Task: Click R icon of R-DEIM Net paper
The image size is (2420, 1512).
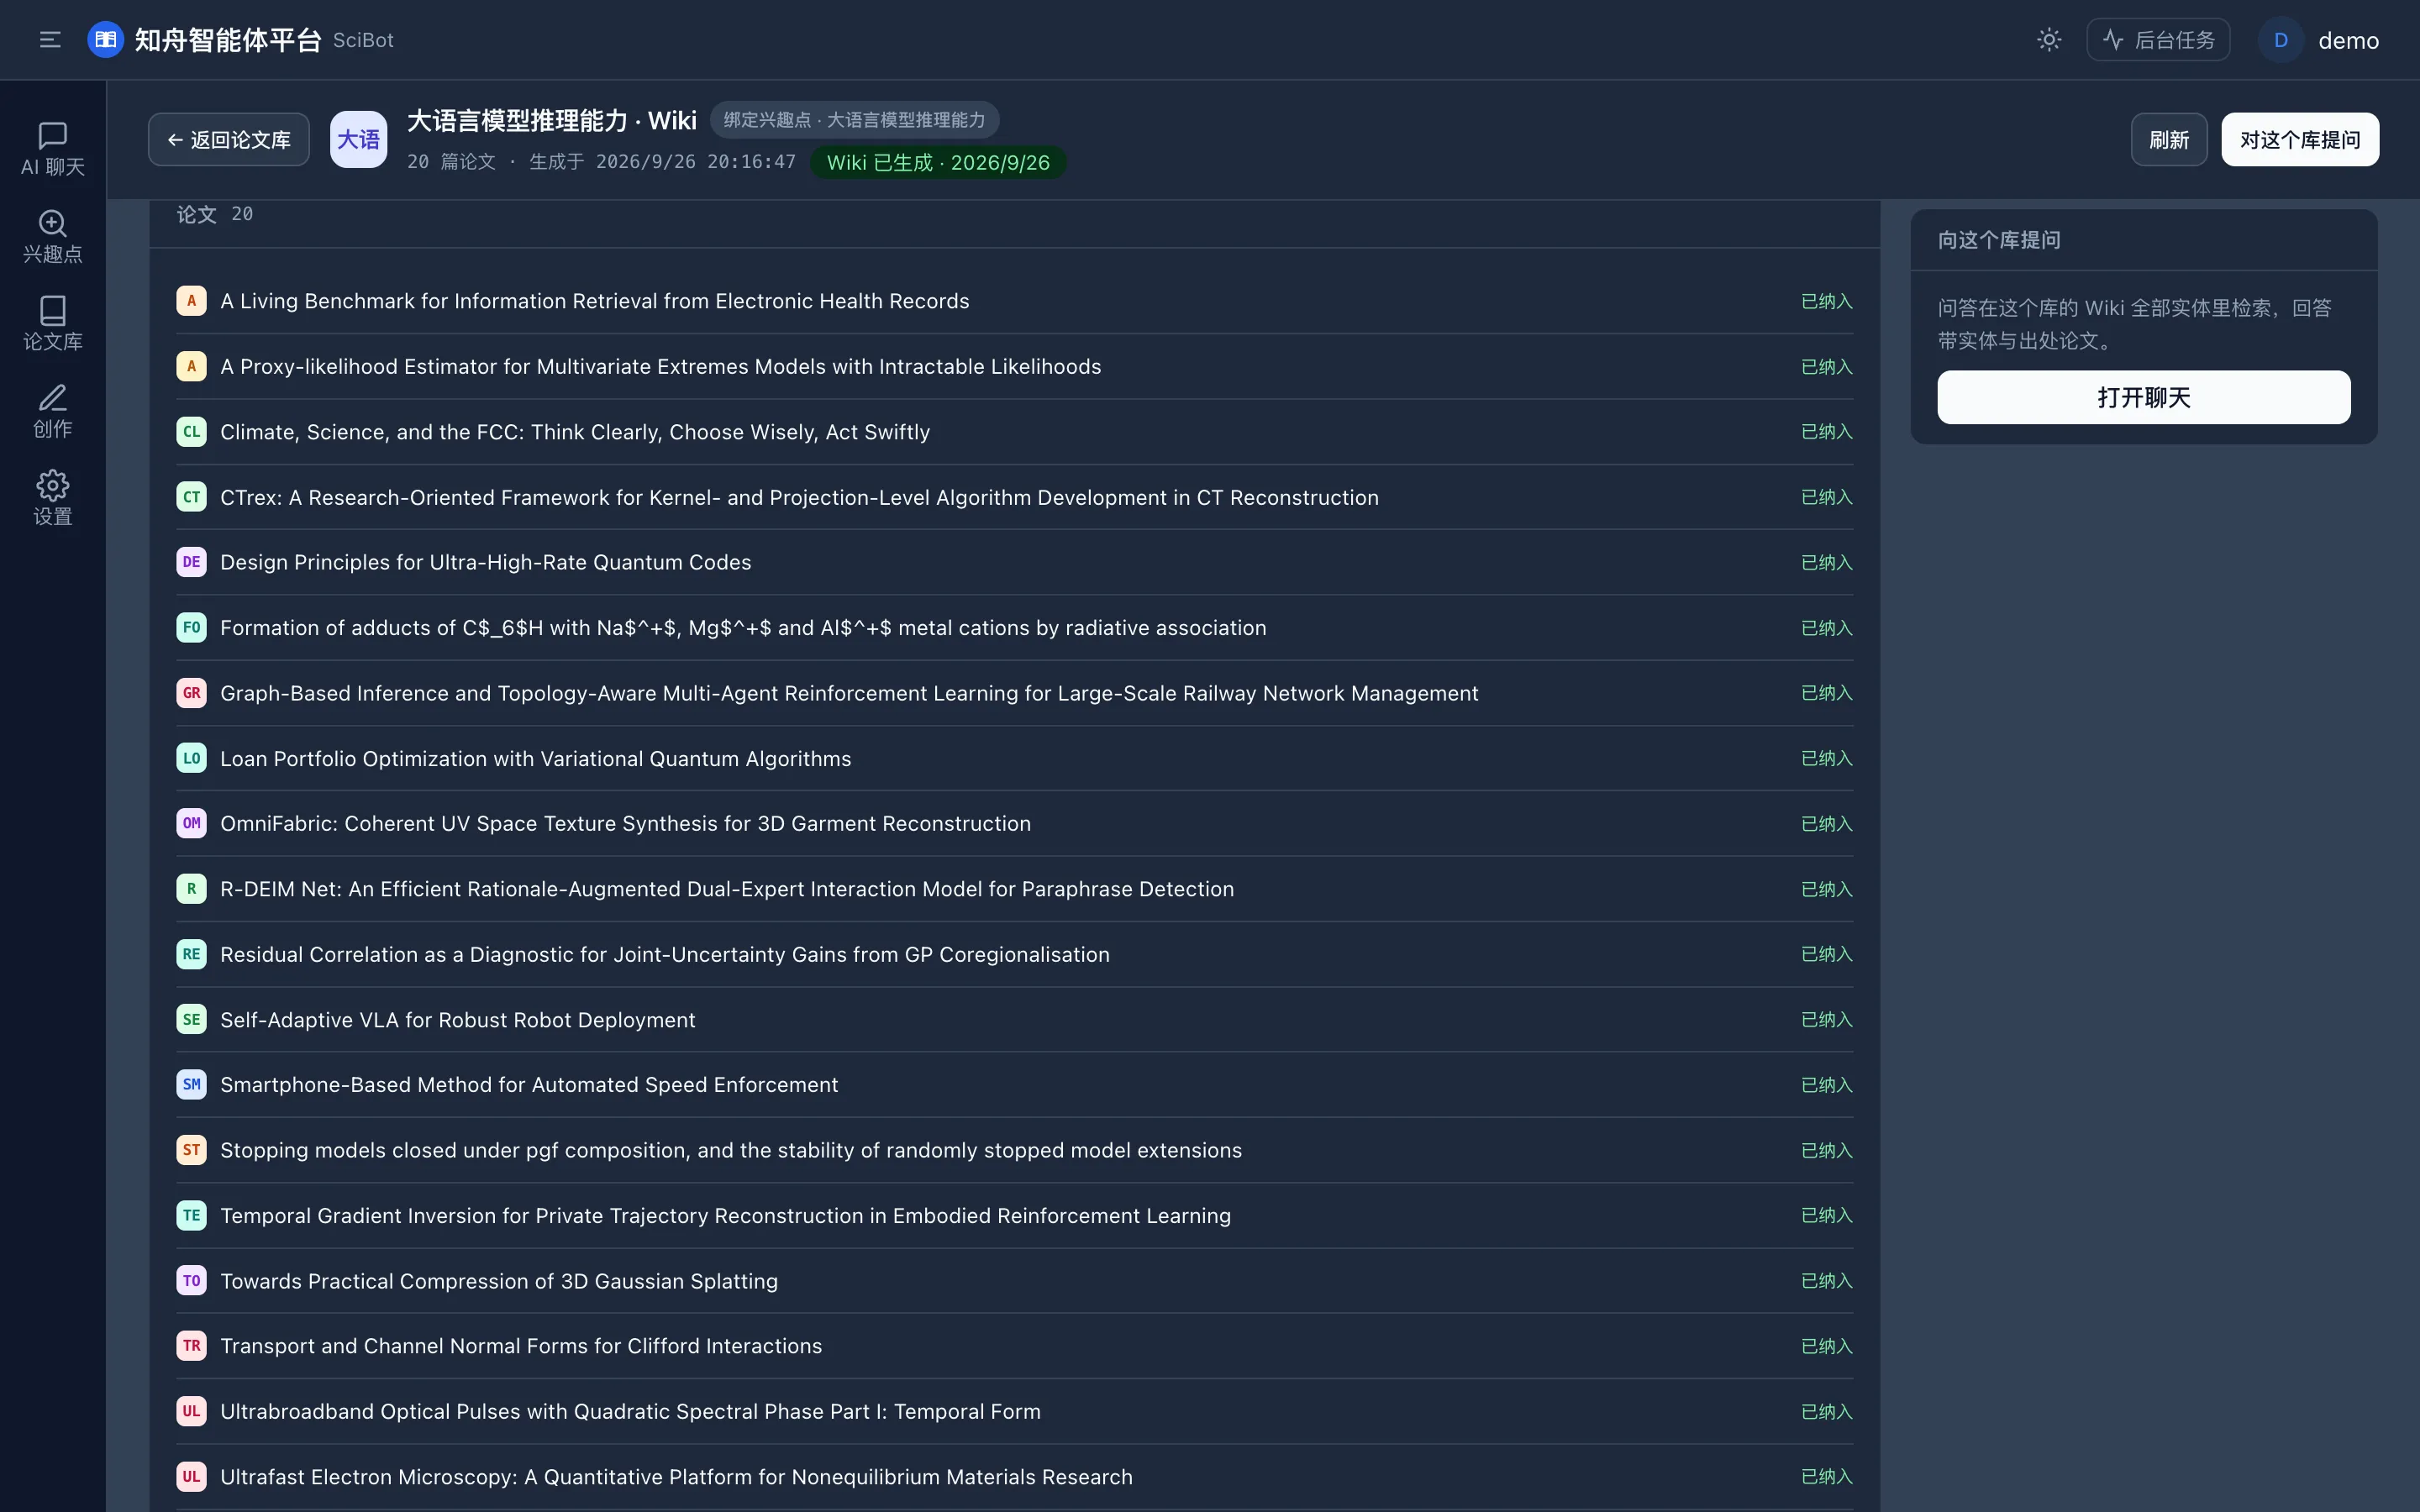Action: [191, 889]
